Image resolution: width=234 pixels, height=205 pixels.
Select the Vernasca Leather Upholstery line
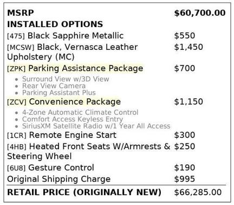pos(72,52)
